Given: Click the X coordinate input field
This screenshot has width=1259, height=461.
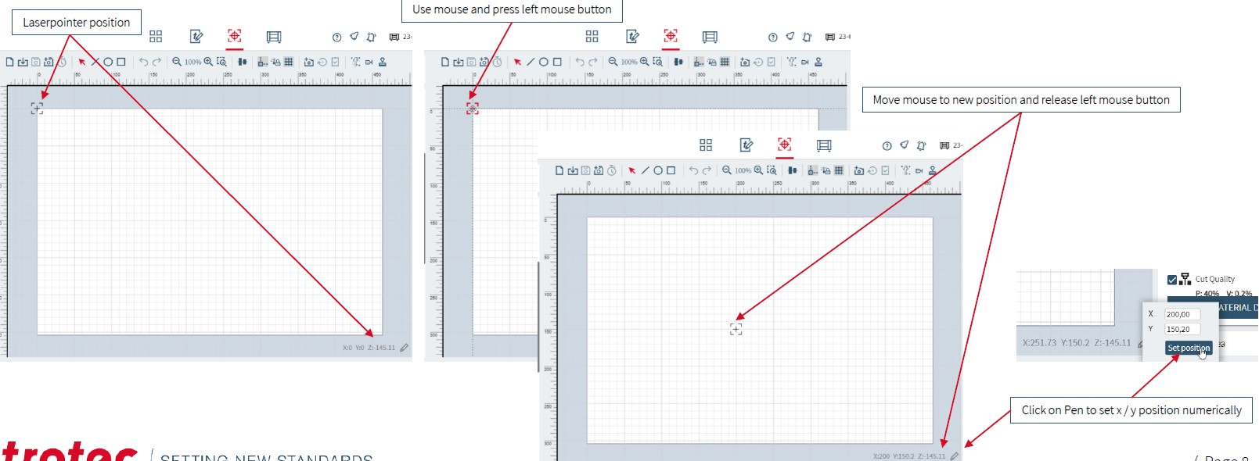Looking at the screenshot, I should click(1182, 314).
